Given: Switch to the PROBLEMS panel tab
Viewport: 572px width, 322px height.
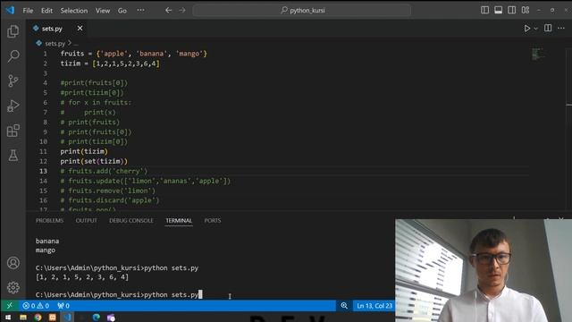Looking at the screenshot, I should tap(50, 221).
